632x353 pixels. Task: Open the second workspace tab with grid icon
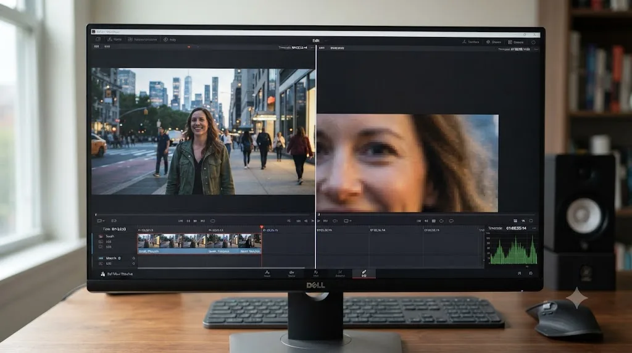143,39
